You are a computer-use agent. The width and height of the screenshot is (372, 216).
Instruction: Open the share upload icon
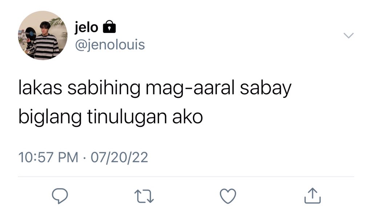click(x=312, y=196)
